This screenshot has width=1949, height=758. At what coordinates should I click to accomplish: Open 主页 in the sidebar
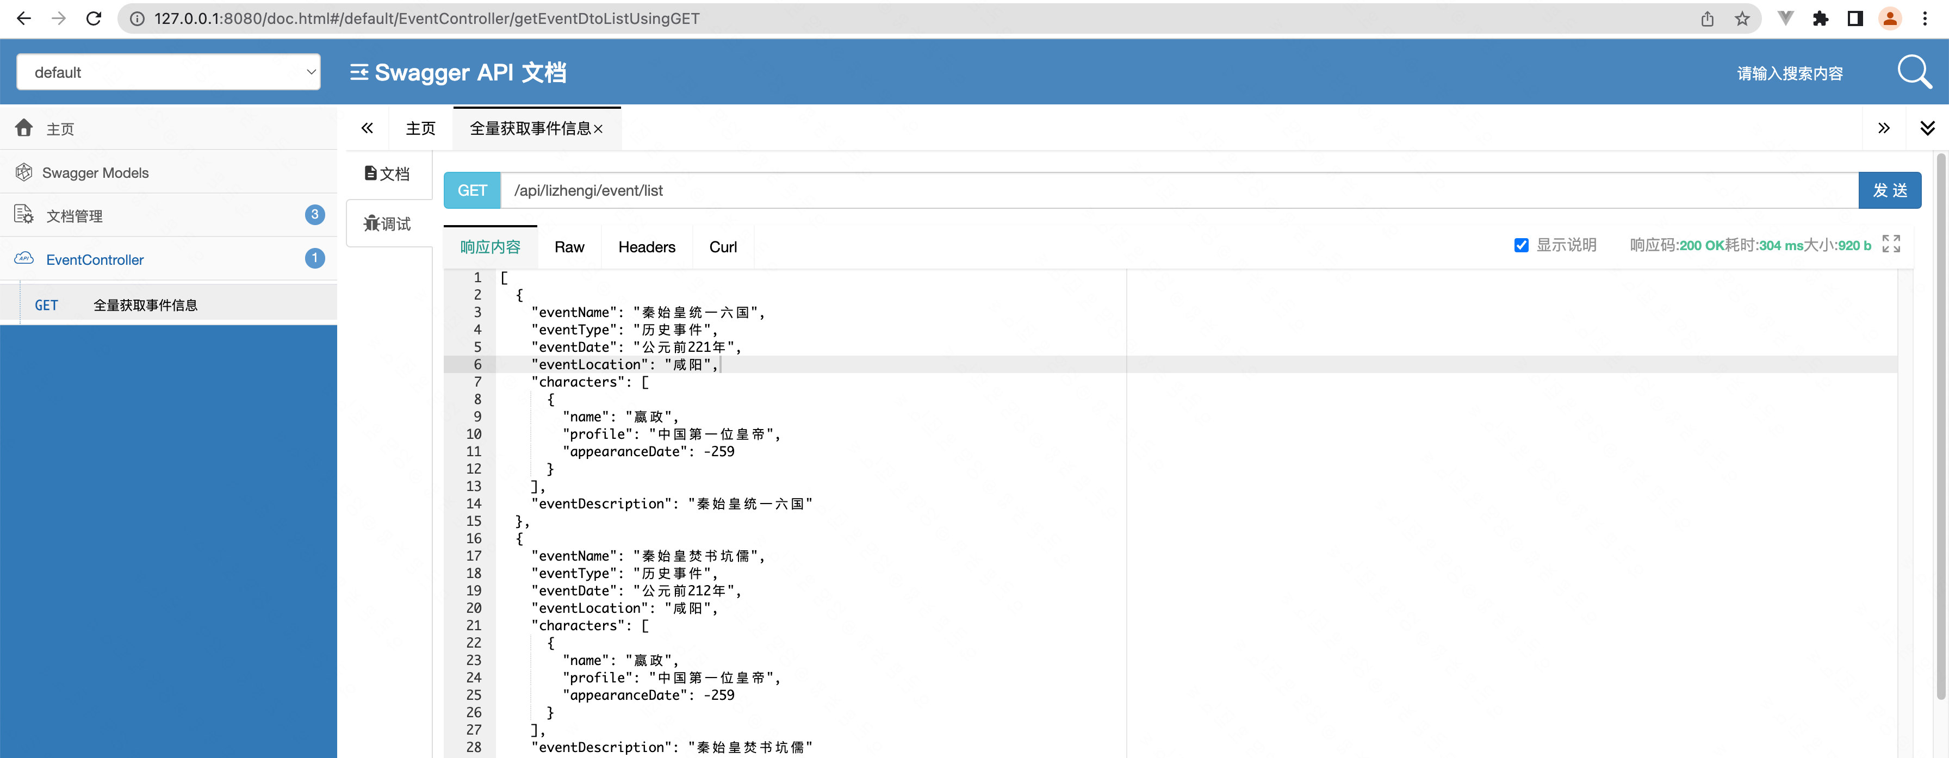click(x=169, y=129)
